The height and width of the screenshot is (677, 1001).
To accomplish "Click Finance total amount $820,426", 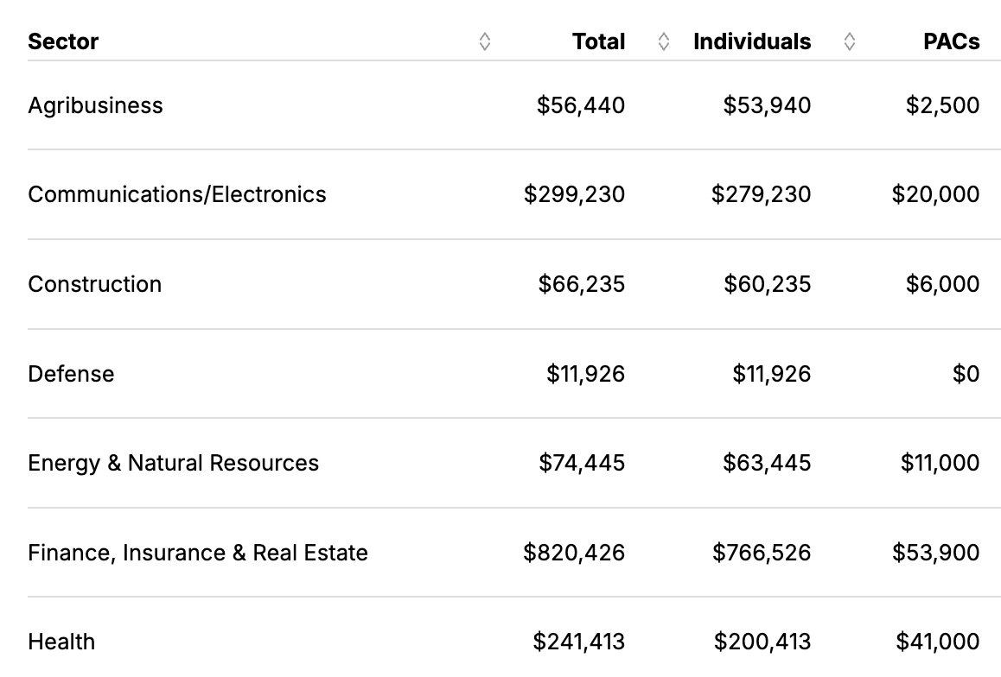I will pyautogui.click(x=574, y=553).
